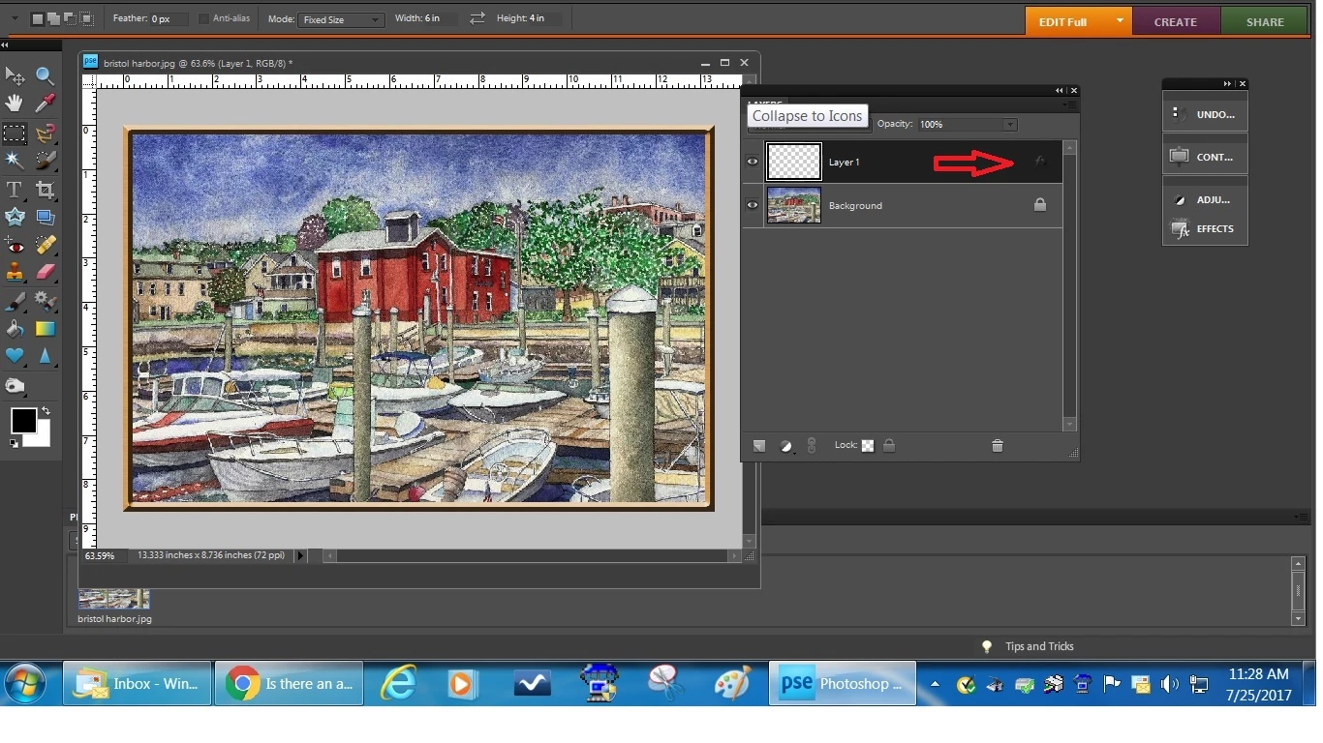Create a new layer in Layers panel

click(x=759, y=445)
